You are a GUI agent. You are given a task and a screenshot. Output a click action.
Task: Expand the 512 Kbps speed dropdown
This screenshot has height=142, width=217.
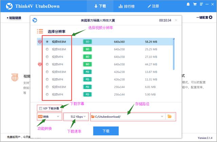point(85,117)
